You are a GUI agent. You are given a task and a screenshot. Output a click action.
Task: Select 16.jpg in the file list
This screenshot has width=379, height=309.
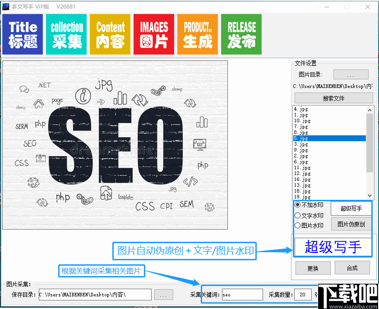tap(330, 179)
